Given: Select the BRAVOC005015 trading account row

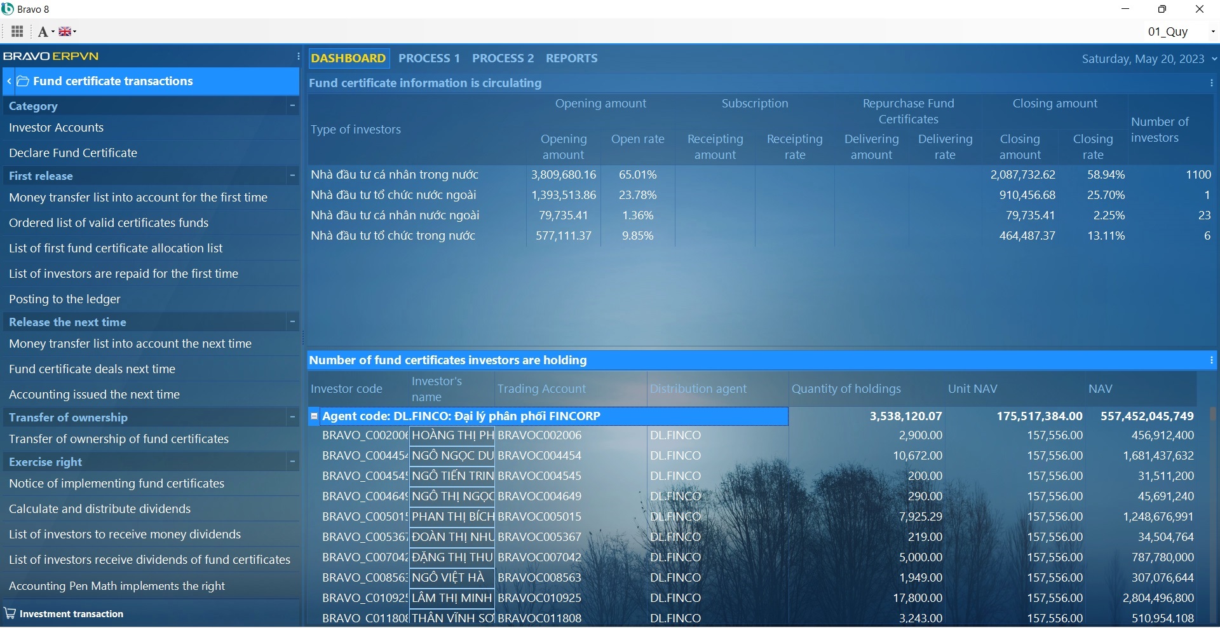Looking at the screenshot, I should tap(539, 516).
